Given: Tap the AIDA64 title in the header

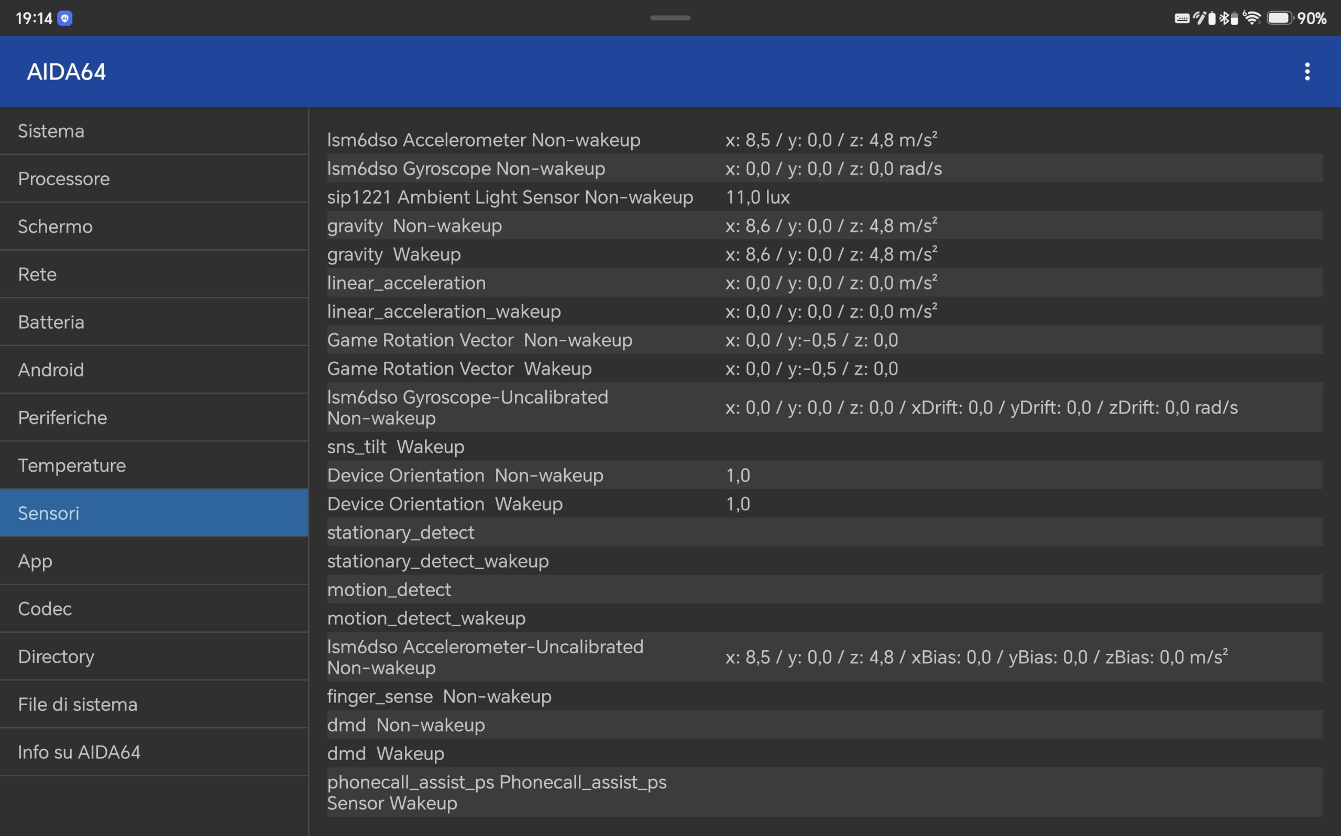Looking at the screenshot, I should (x=67, y=72).
